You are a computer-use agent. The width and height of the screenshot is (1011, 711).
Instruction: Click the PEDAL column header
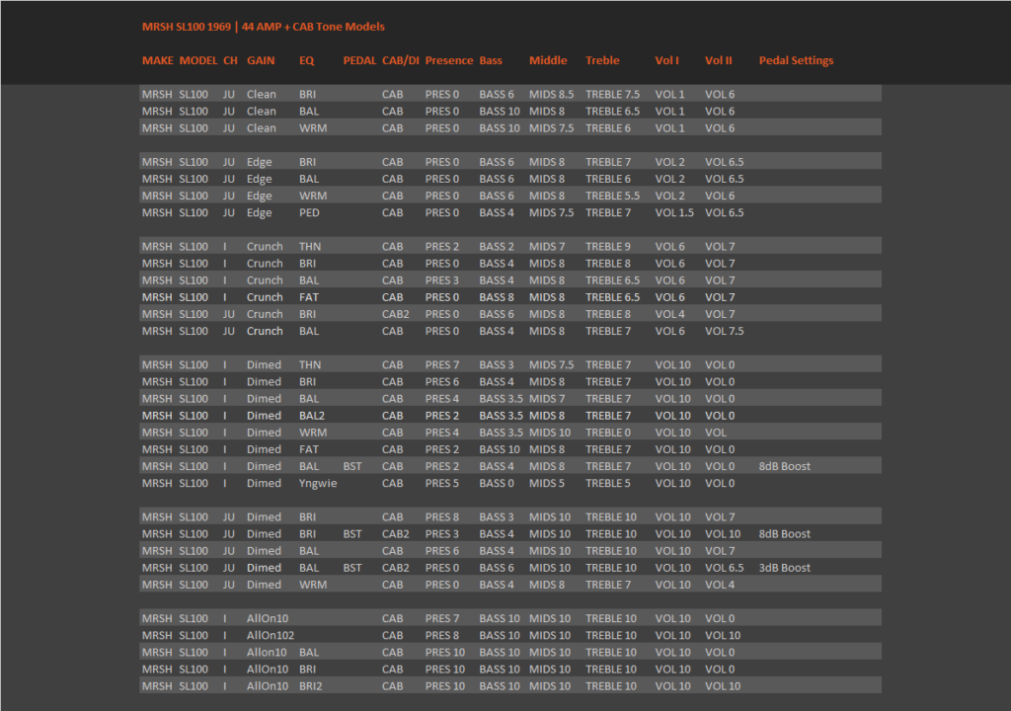[359, 60]
